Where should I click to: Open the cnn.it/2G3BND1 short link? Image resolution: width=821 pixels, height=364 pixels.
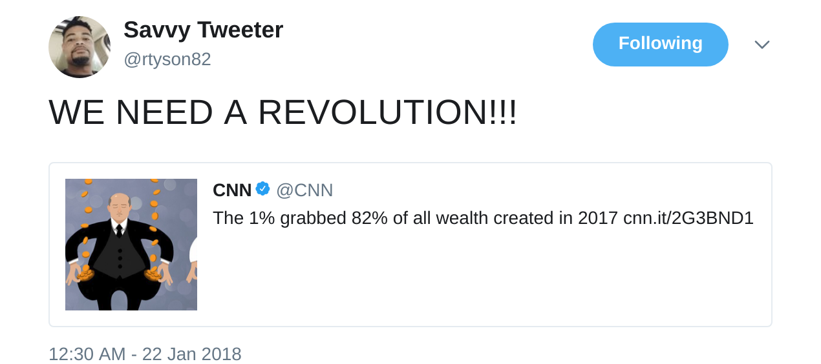[x=688, y=218]
